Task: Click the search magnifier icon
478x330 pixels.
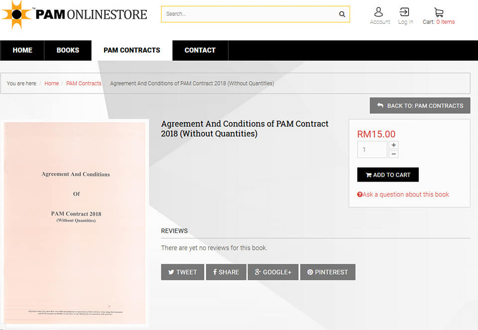Action: click(342, 14)
